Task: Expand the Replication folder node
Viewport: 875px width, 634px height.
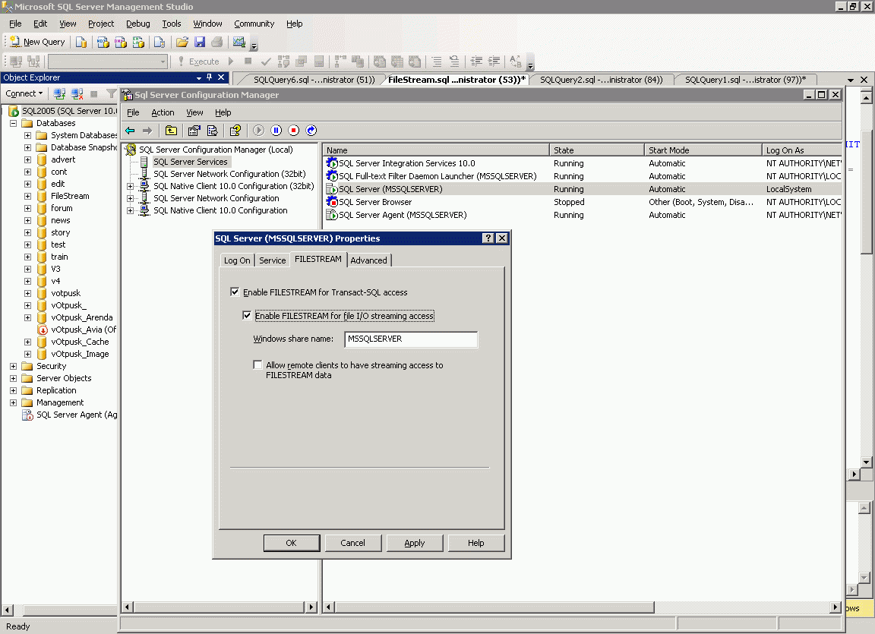Action: click(x=14, y=390)
